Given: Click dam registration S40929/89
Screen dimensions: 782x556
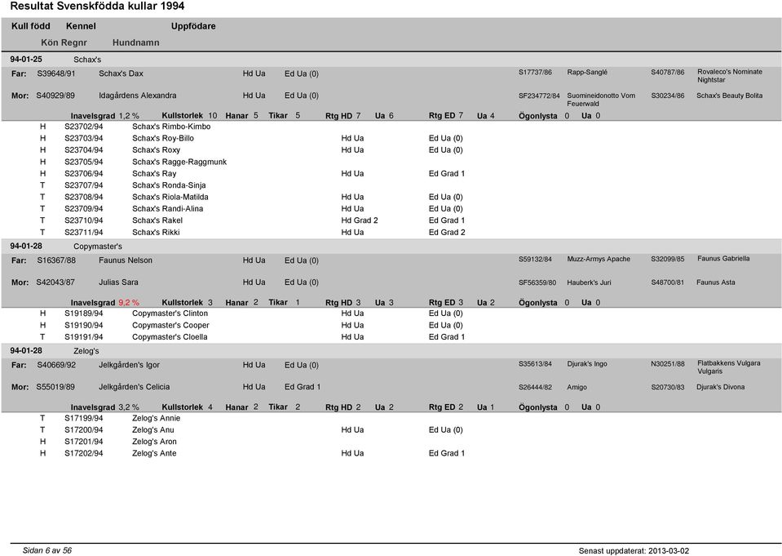Looking at the screenshot, I should pyautogui.click(x=55, y=96).
